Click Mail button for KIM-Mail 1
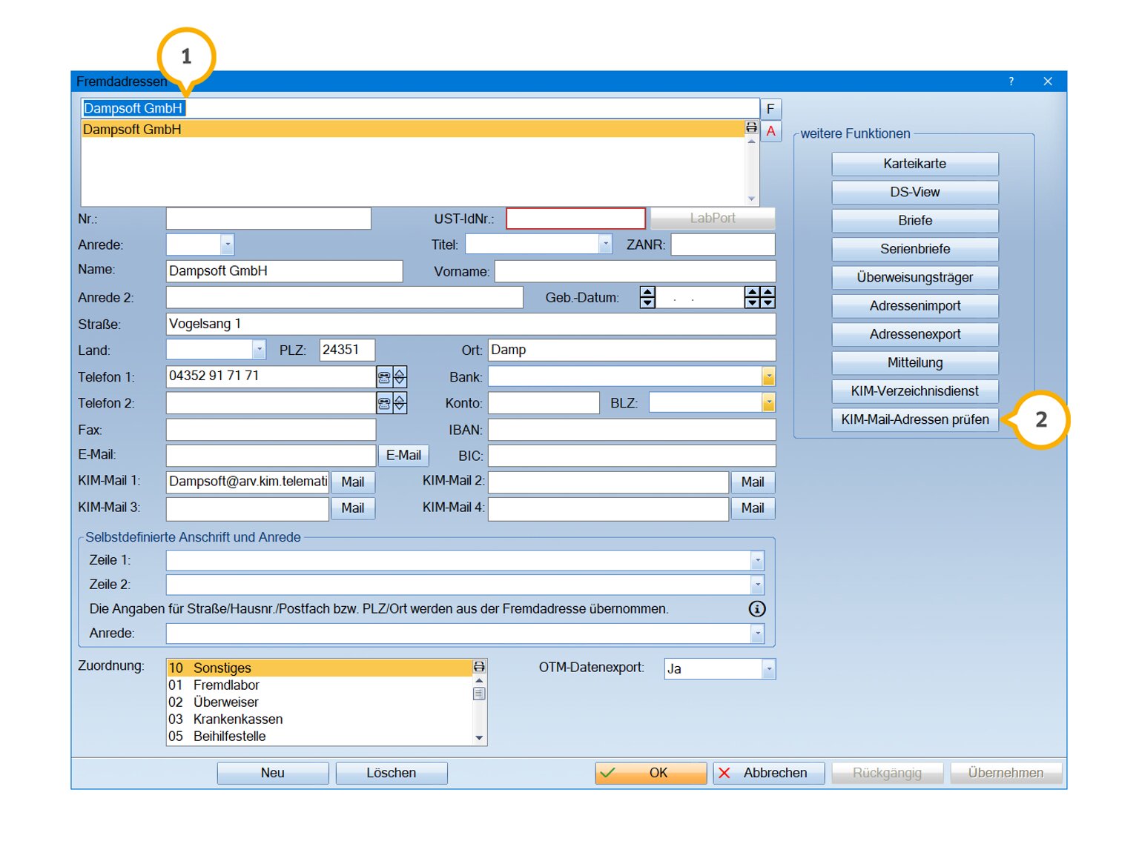Screen dimensions: 1139x861 [x=353, y=482]
